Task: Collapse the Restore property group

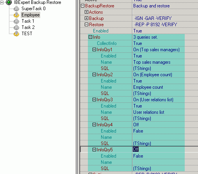Action: click(86, 25)
